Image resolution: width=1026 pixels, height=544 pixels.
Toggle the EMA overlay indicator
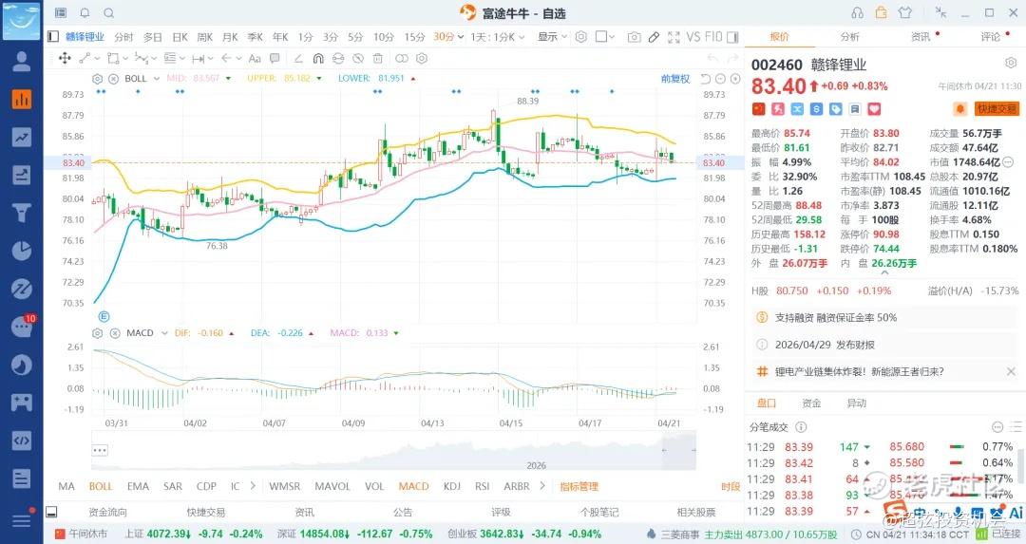point(138,486)
